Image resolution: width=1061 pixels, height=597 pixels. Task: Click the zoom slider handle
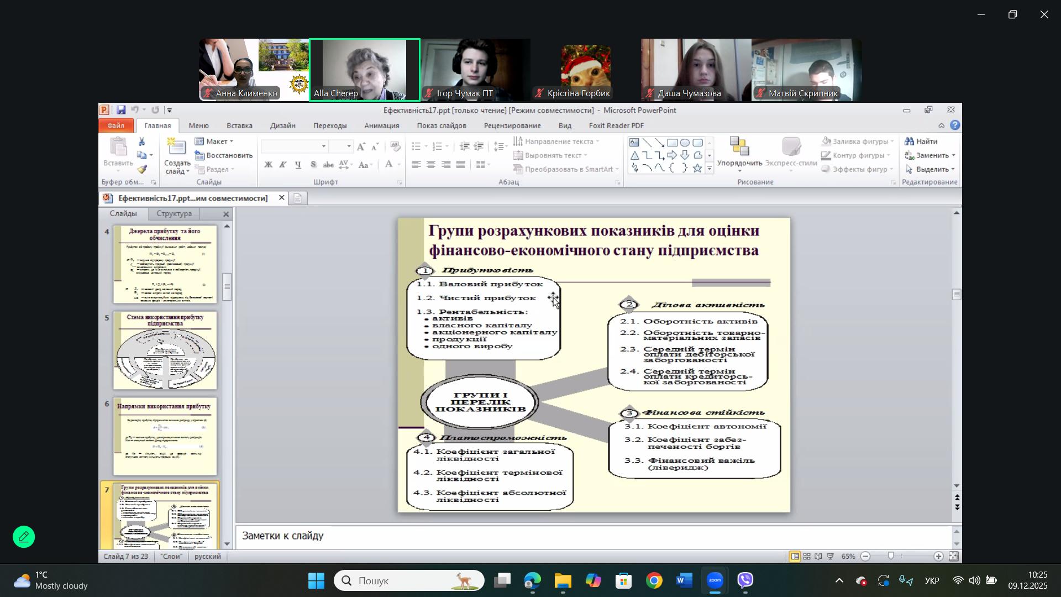pos(891,556)
